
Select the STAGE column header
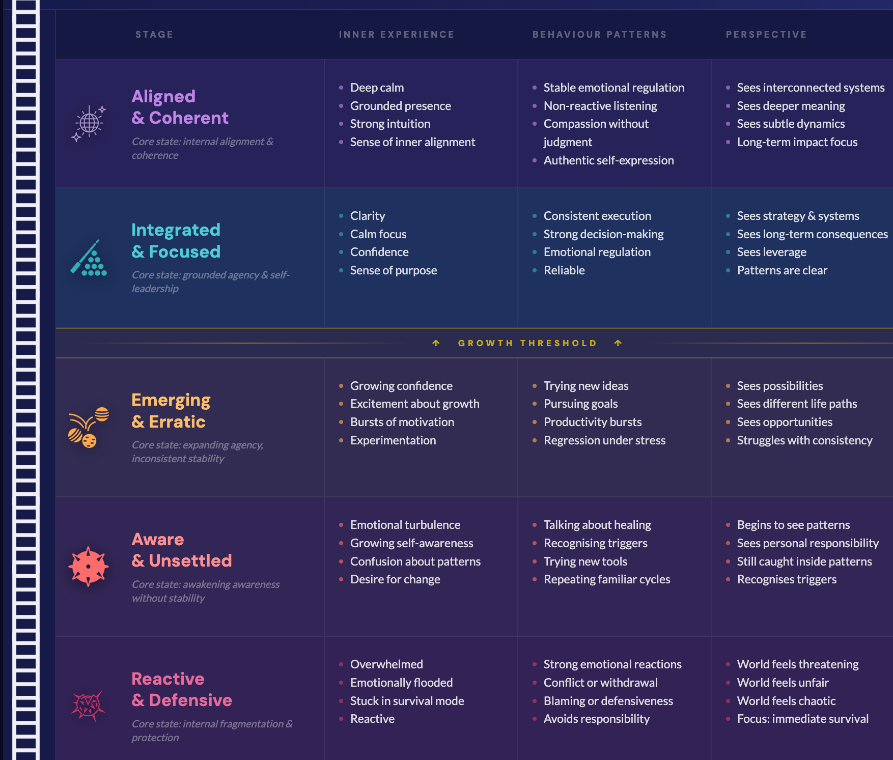click(154, 35)
